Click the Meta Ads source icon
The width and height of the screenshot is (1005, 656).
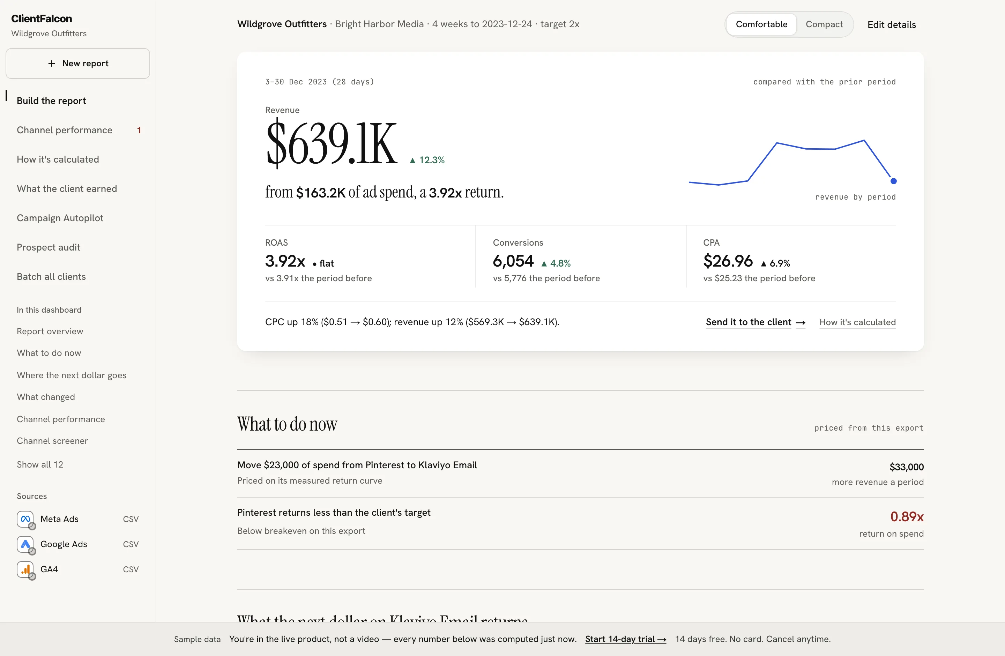pyautogui.click(x=25, y=519)
